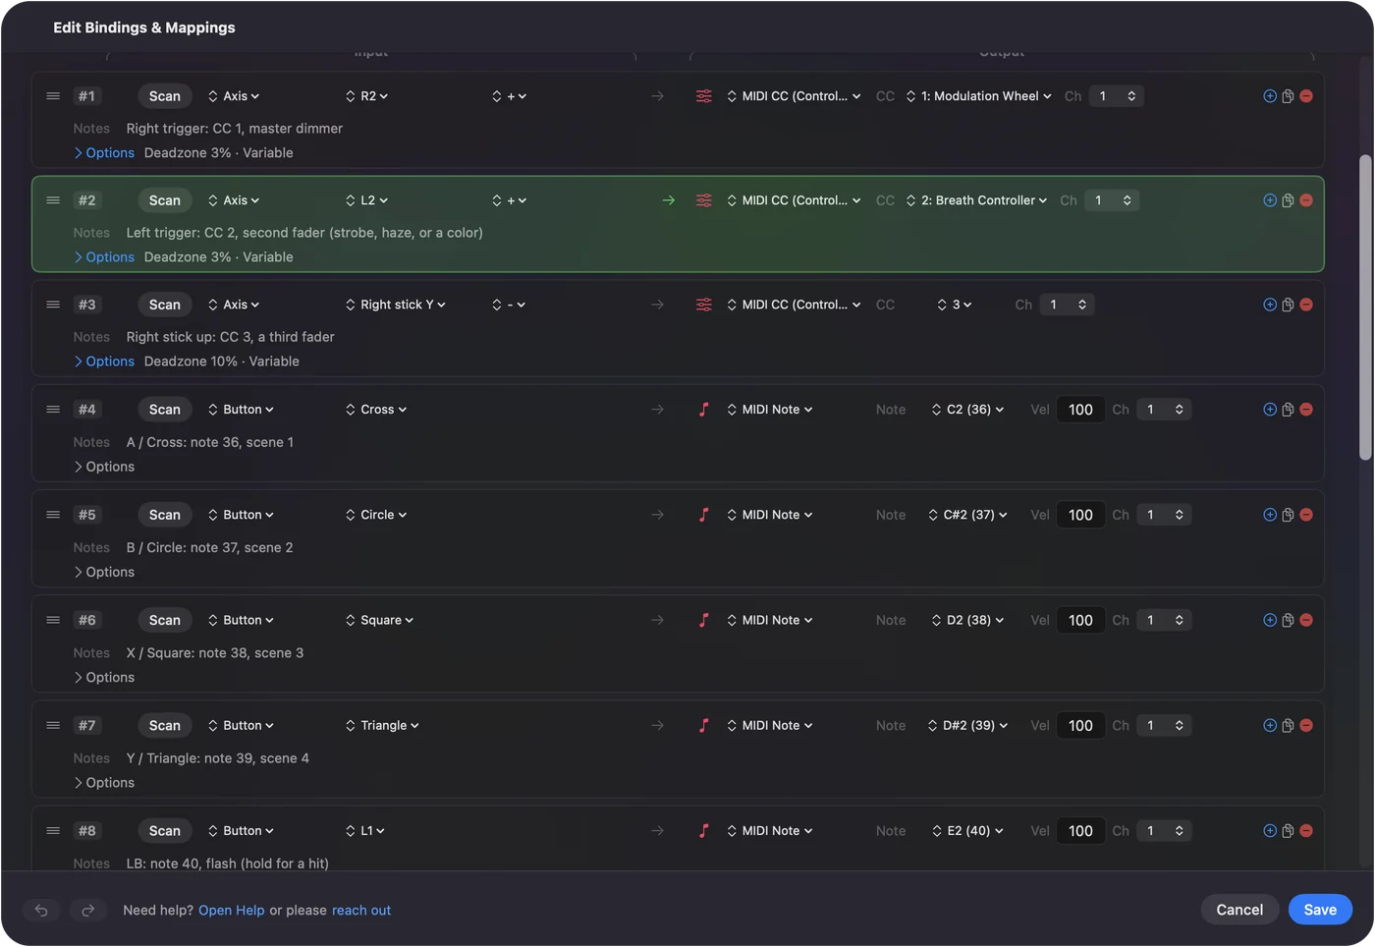This screenshot has width=1375, height=947.
Task: Delete binding #3 with the red remove icon
Action: [1306, 305]
